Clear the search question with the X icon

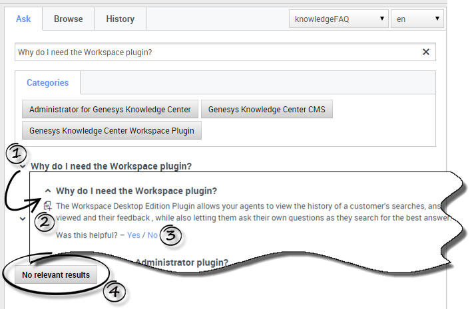(x=426, y=52)
